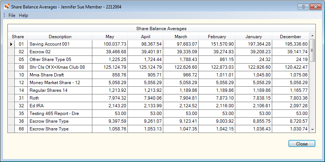Click share number 31 cell
This screenshot has height=162, width=325.
point(21,98)
